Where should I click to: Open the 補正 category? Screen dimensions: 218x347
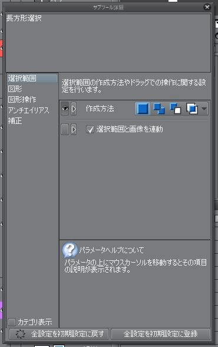click(15, 121)
